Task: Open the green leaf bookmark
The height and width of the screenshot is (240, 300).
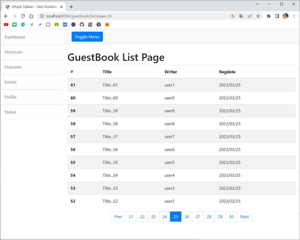Action: click(32, 25)
